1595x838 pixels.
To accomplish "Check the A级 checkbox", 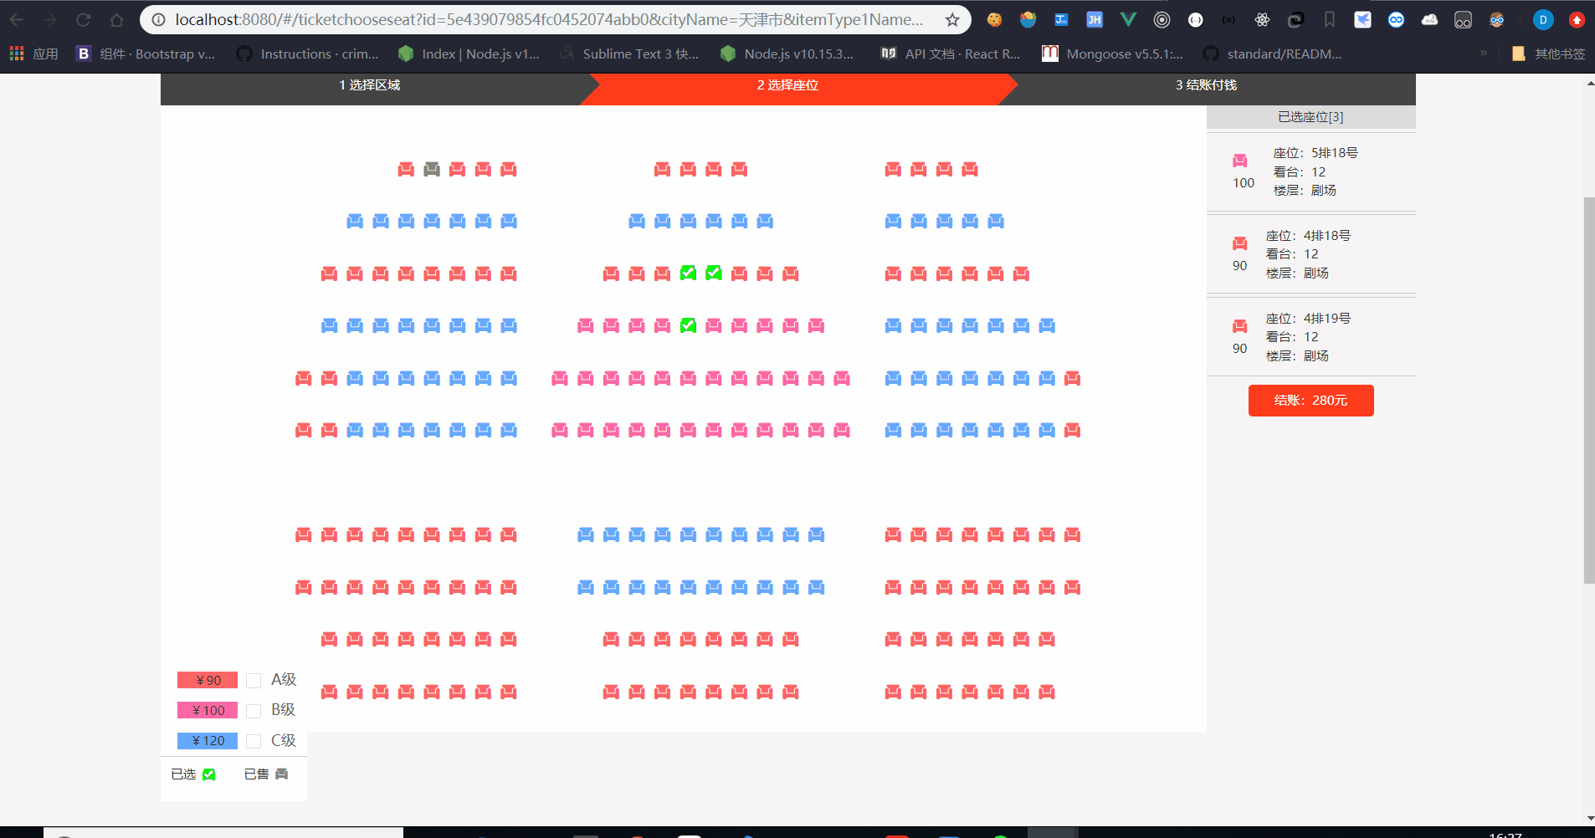I will [x=253, y=680].
